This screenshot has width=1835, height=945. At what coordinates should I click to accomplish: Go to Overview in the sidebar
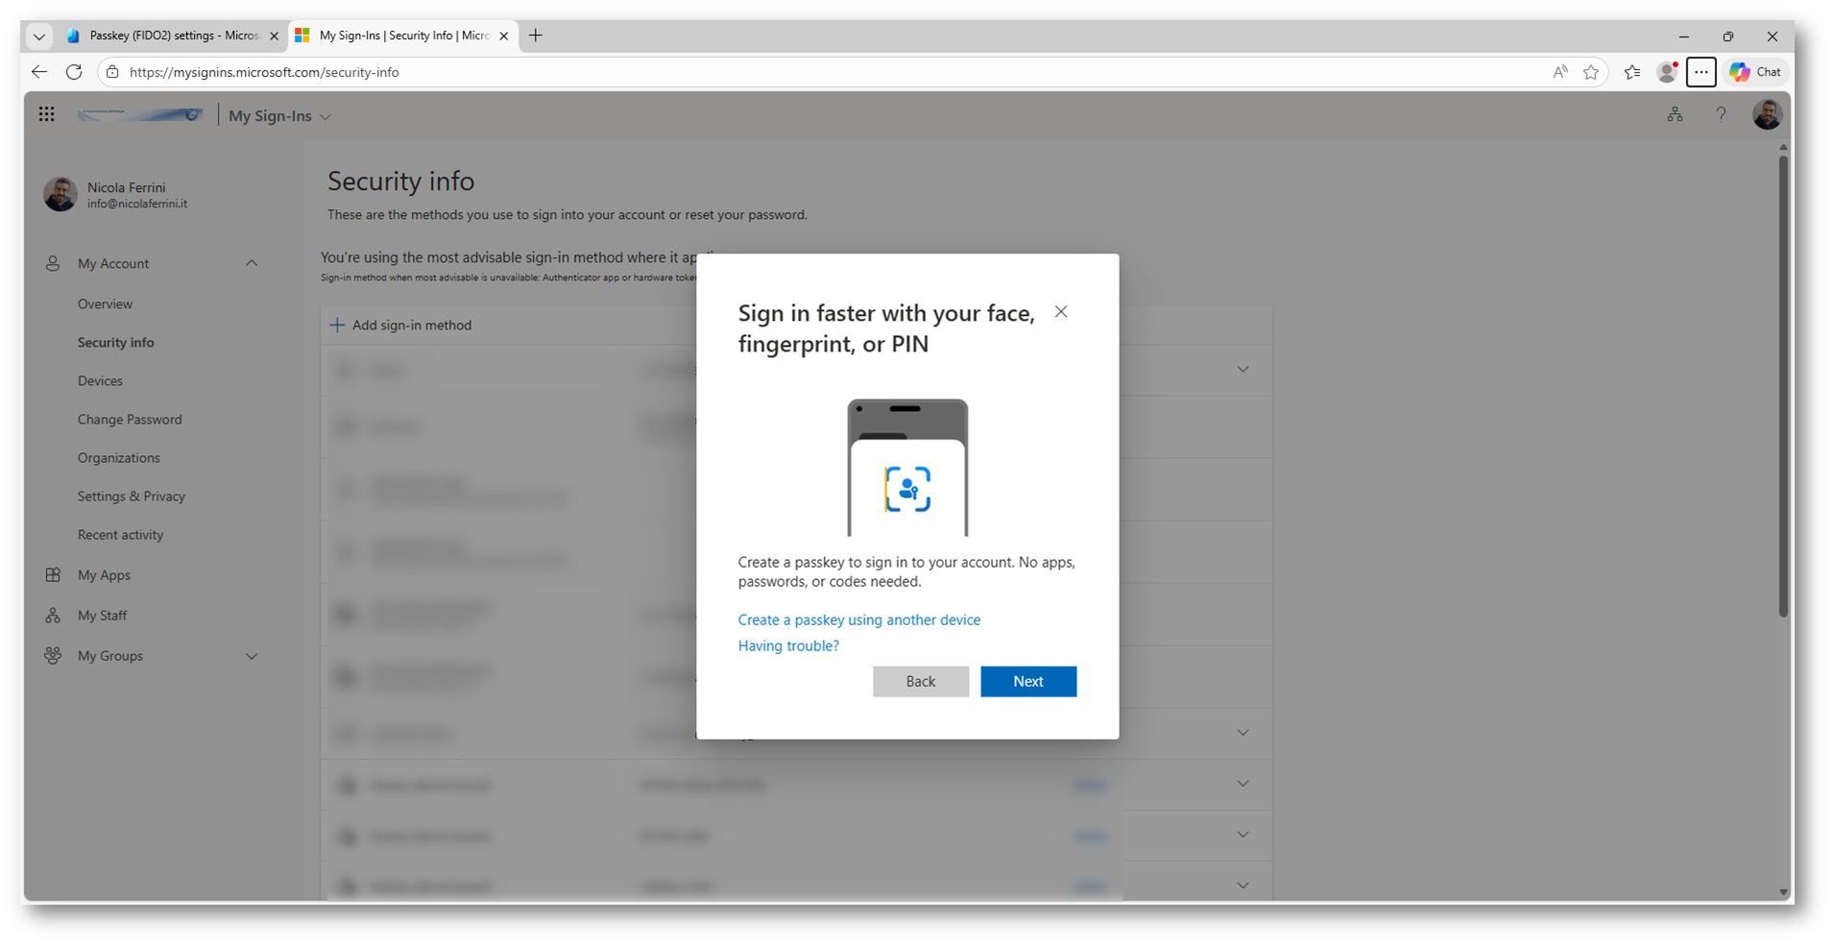click(106, 303)
